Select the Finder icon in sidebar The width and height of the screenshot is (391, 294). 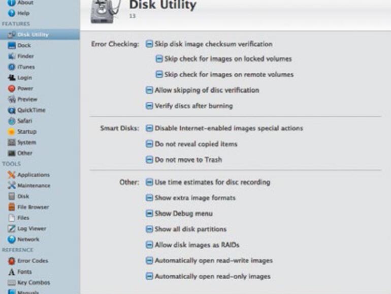pyautogui.click(x=12, y=56)
